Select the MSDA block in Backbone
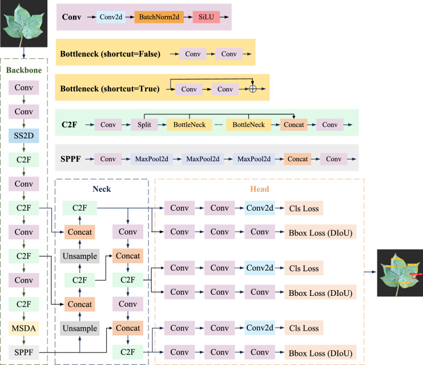Screen dimensions: 423x365 [24, 328]
